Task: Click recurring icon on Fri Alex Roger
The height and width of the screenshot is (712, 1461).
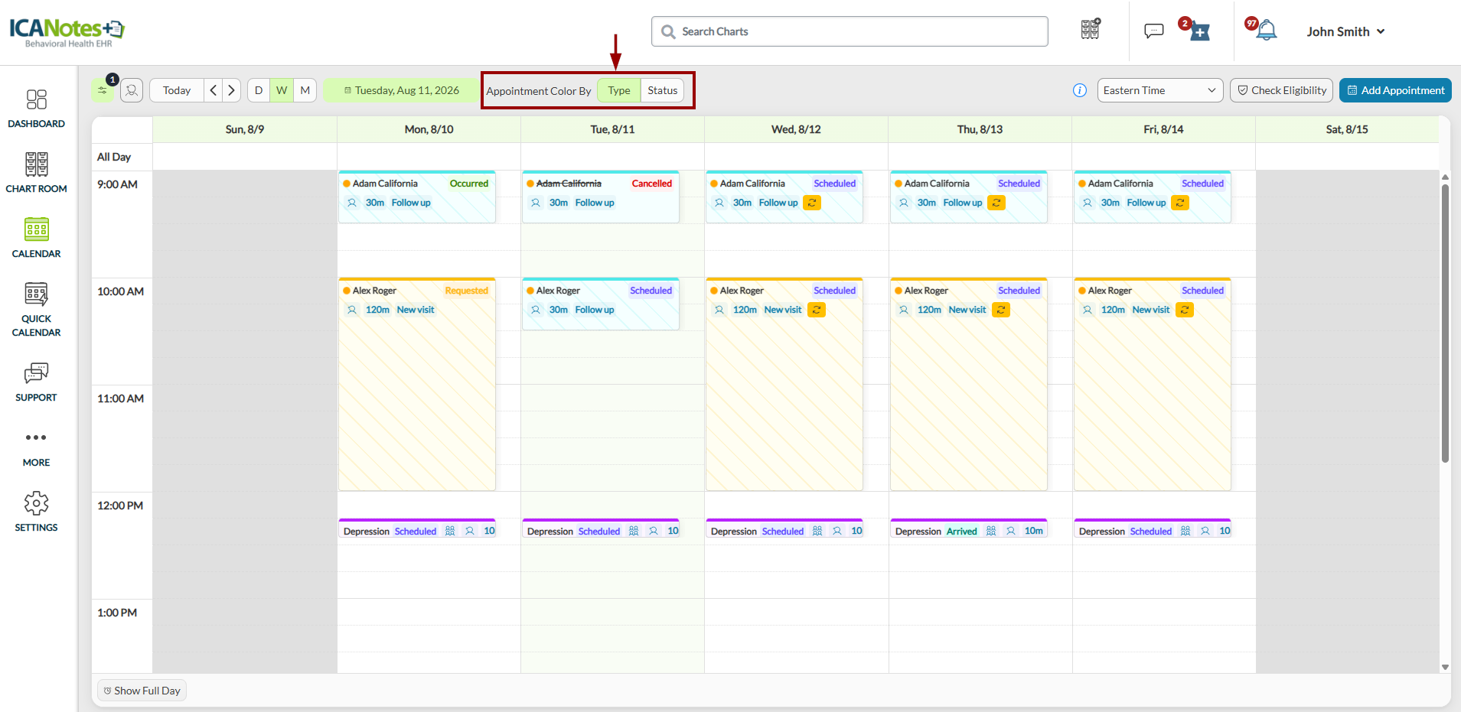Action: coord(1185,310)
